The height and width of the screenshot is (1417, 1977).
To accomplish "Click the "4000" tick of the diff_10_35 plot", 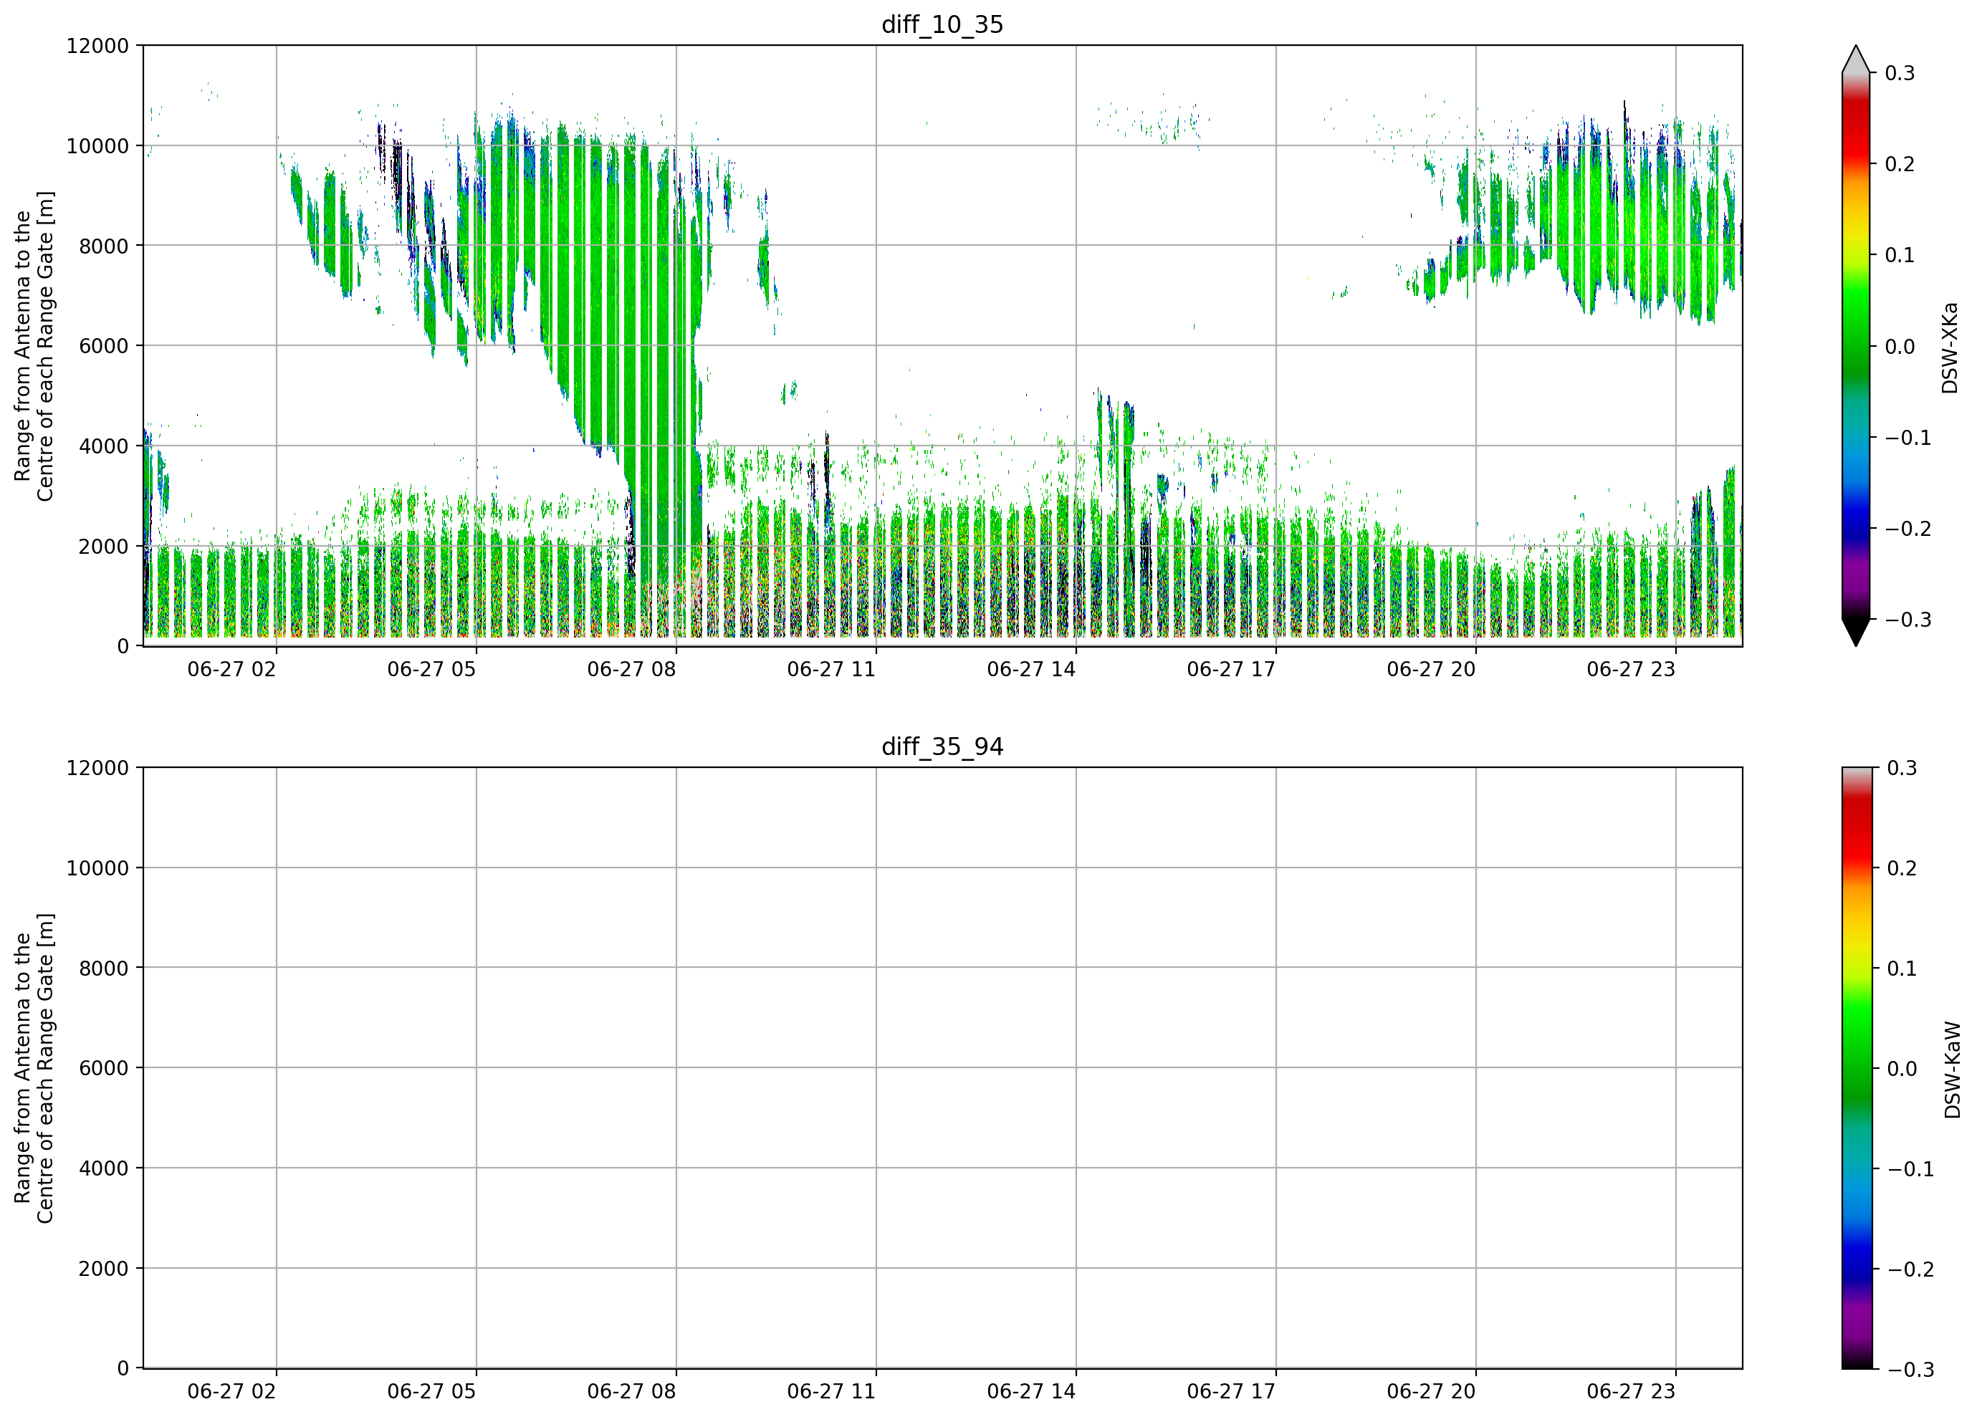I will point(104,446).
